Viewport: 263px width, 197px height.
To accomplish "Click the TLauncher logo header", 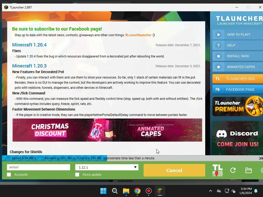I will pos(239,21).
